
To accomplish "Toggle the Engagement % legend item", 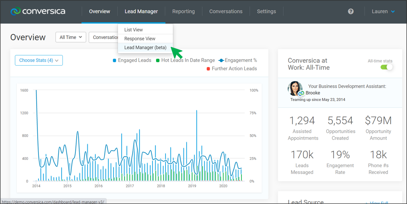I will click(x=238, y=60).
